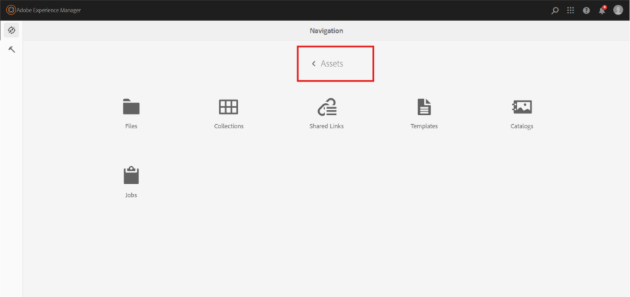The width and height of the screenshot is (630, 297).
Task: Open the Catalogs icon
Action: [x=522, y=107]
